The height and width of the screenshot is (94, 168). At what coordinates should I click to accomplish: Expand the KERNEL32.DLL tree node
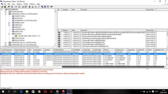click(9, 23)
